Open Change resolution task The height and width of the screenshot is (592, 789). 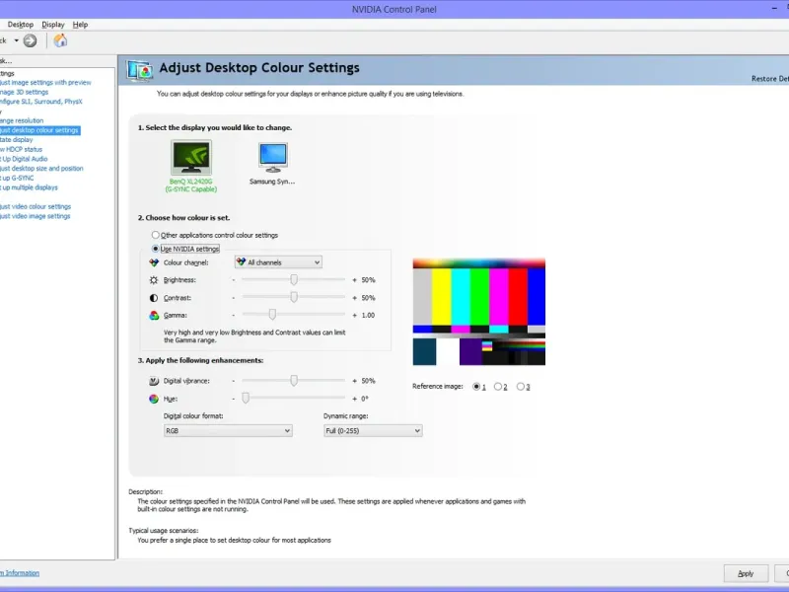pyautogui.click(x=22, y=120)
